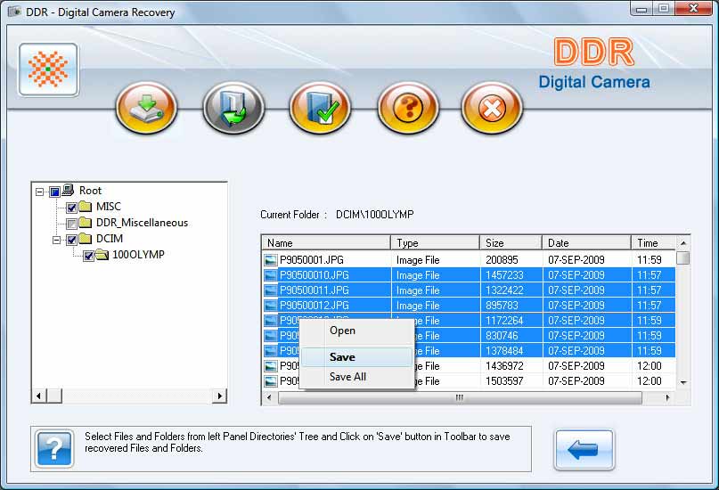Image resolution: width=719 pixels, height=490 pixels.
Task: Collapse the DCIM tree node
Action: pos(56,240)
